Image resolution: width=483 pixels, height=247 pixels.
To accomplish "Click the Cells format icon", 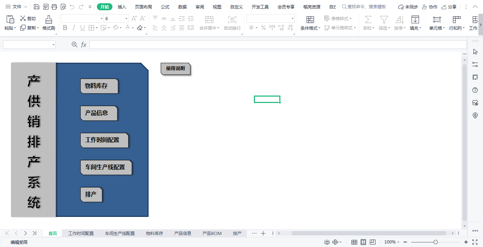I will (437, 19).
